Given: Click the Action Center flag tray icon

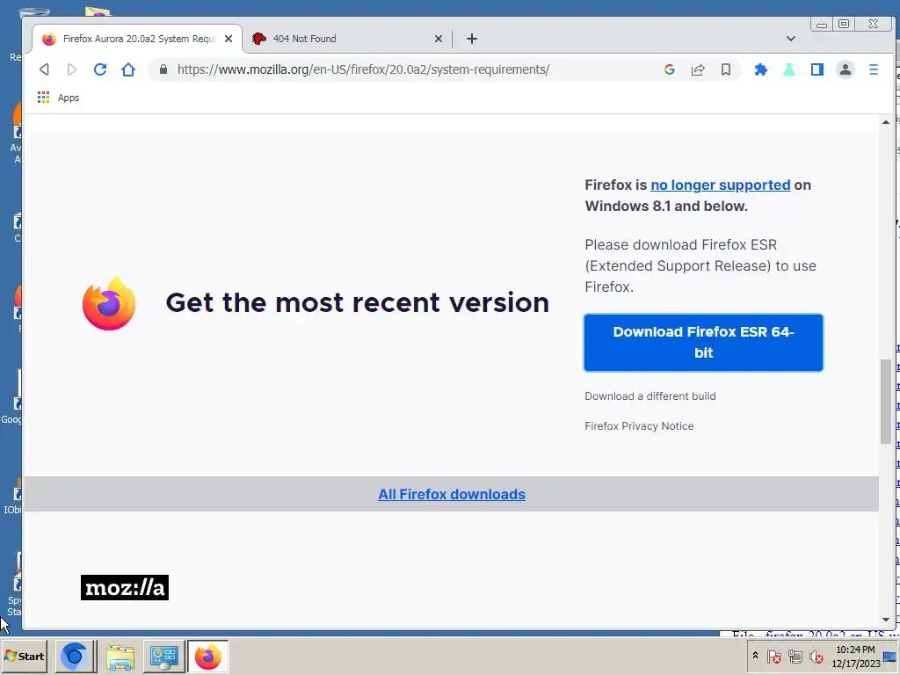Looking at the screenshot, I should pyautogui.click(x=773, y=656).
